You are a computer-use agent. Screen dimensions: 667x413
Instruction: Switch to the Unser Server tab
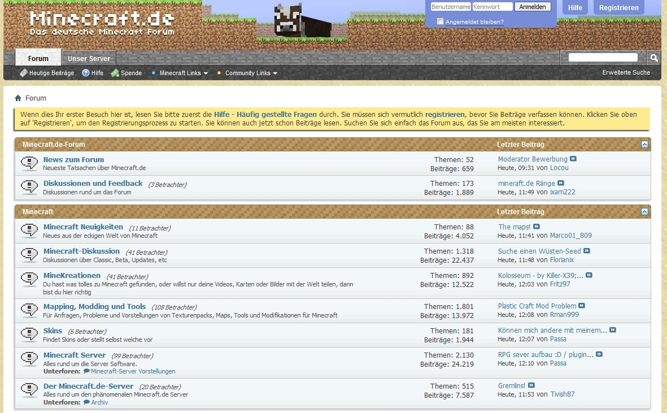(89, 58)
